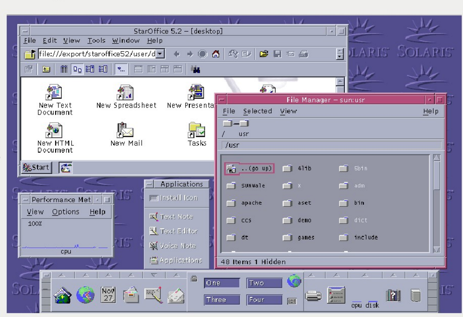
Task: Open the File Manager Help menu
Action: click(x=431, y=111)
